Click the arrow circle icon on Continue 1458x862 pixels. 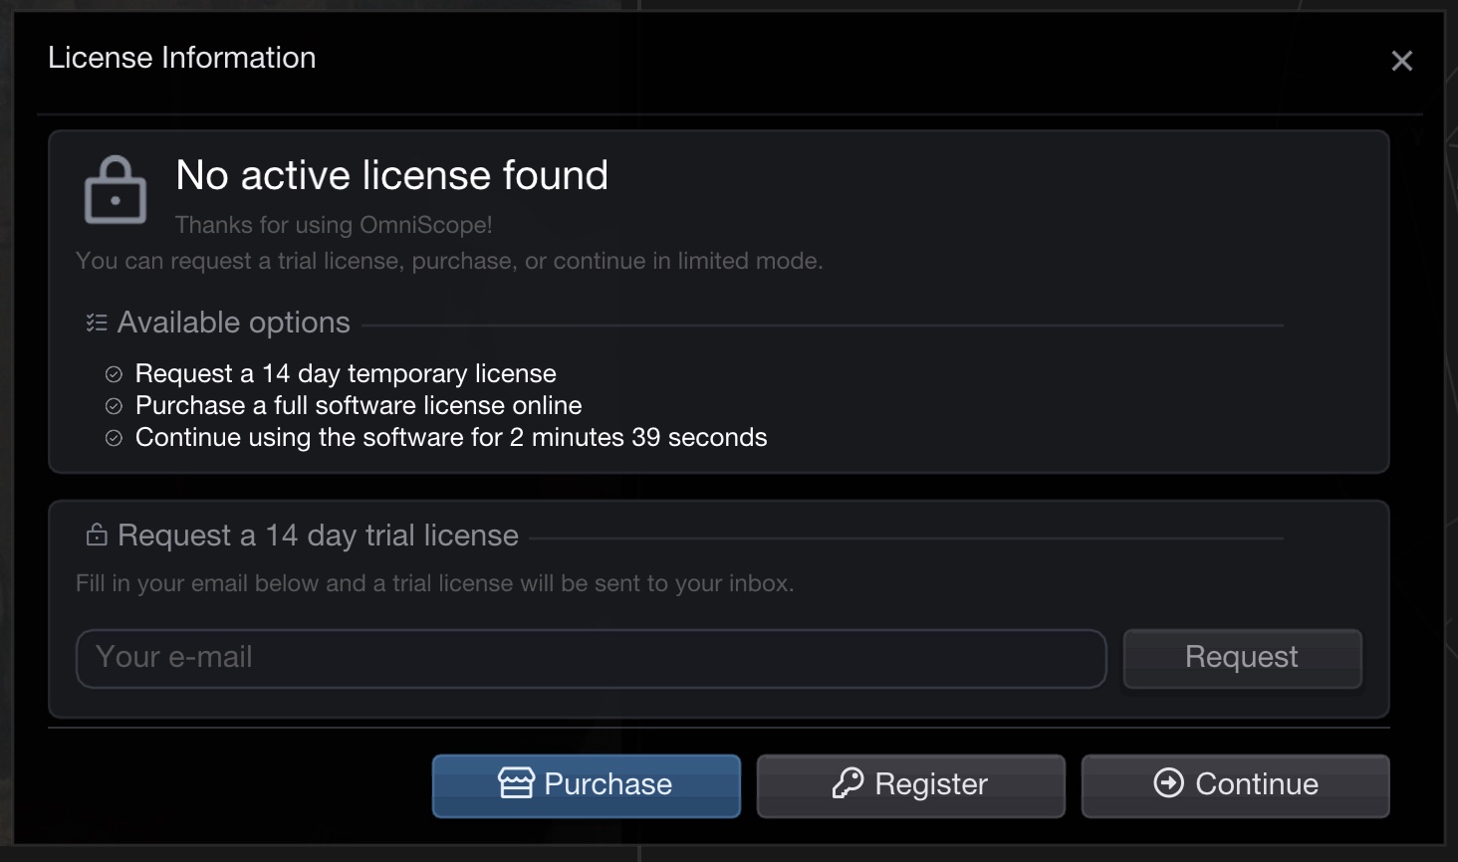pos(1168,783)
